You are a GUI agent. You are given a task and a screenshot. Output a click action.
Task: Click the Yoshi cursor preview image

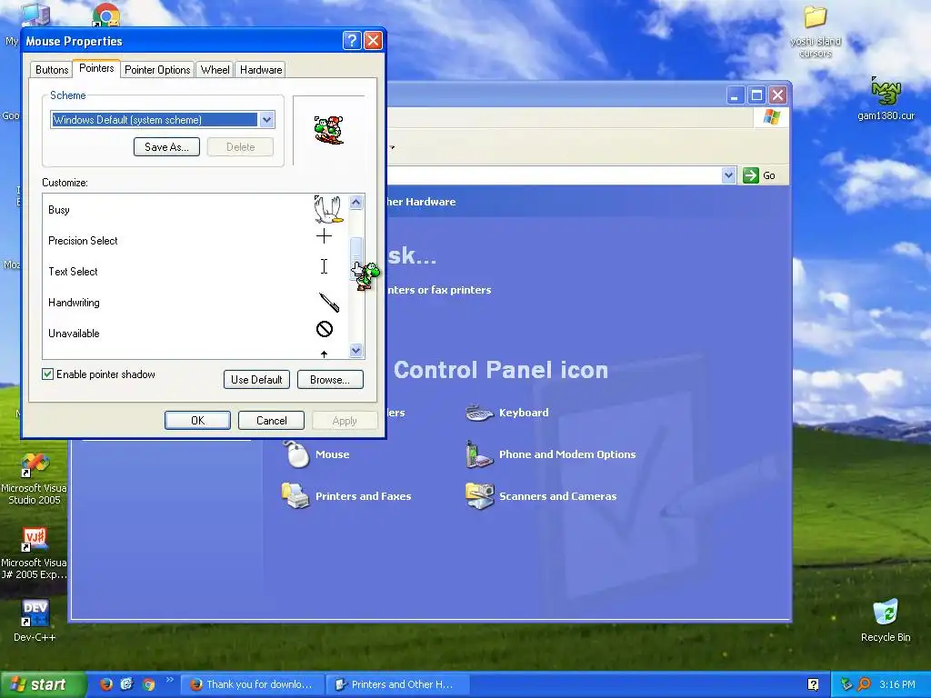(x=329, y=129)
